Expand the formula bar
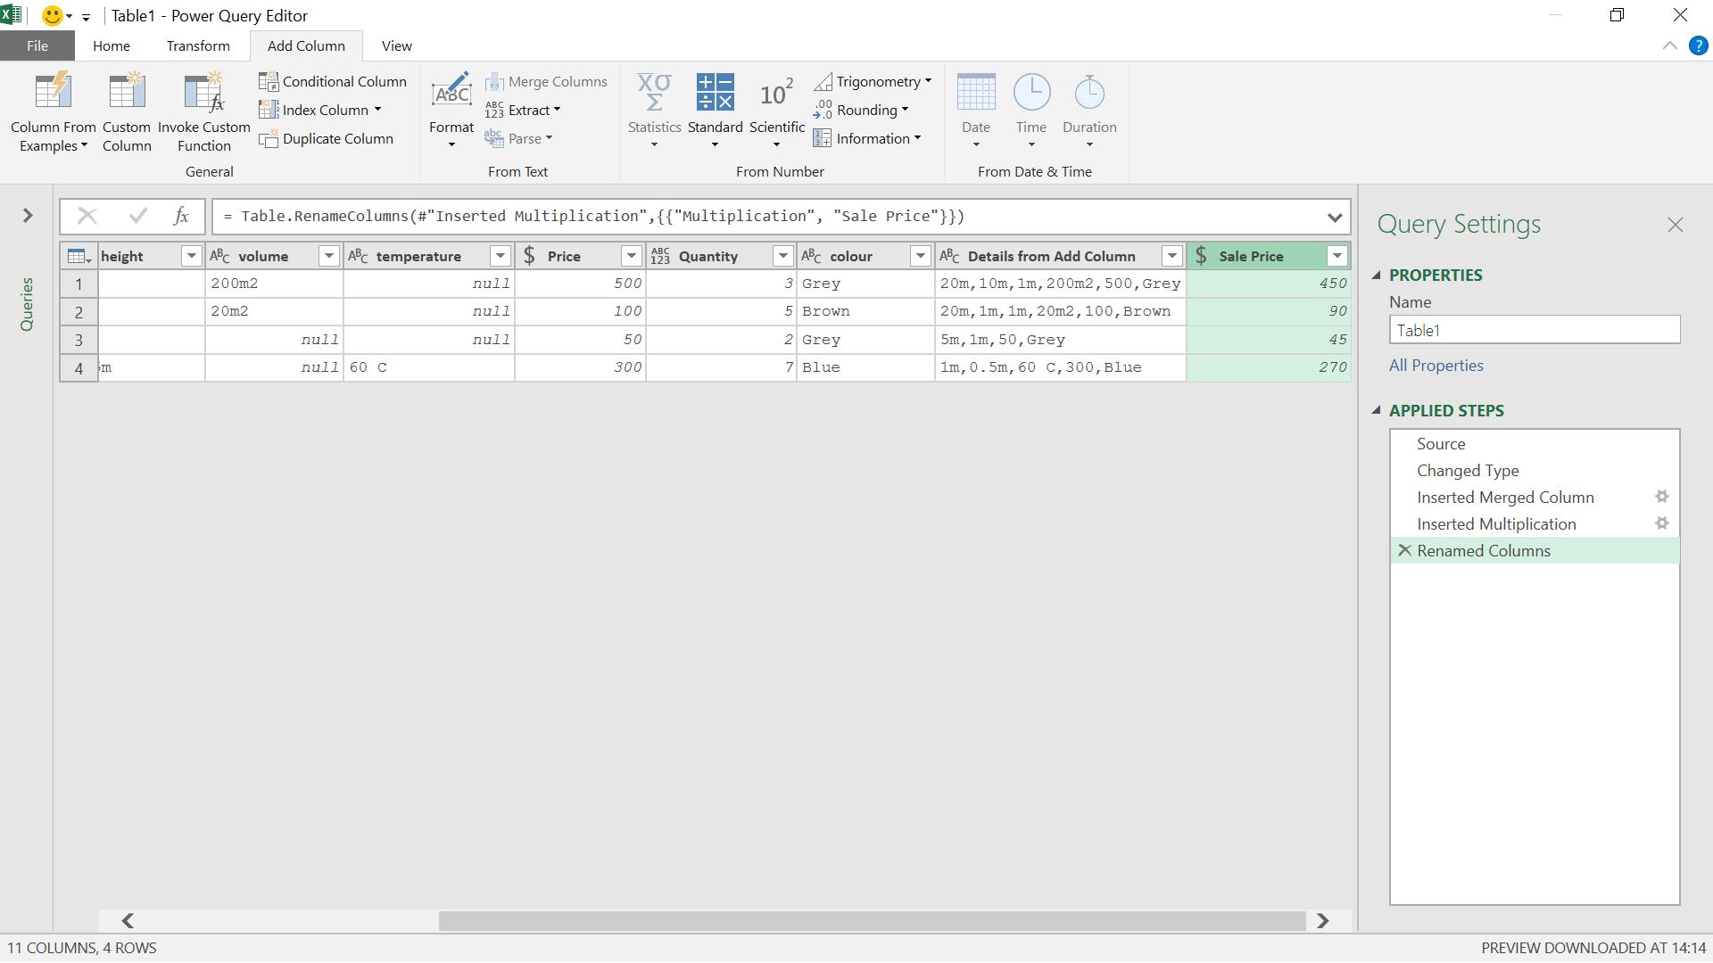This screenshot has height=963, width=1713. tap(1334, 217)
